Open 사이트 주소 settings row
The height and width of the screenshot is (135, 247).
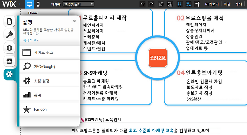point(49,52)
